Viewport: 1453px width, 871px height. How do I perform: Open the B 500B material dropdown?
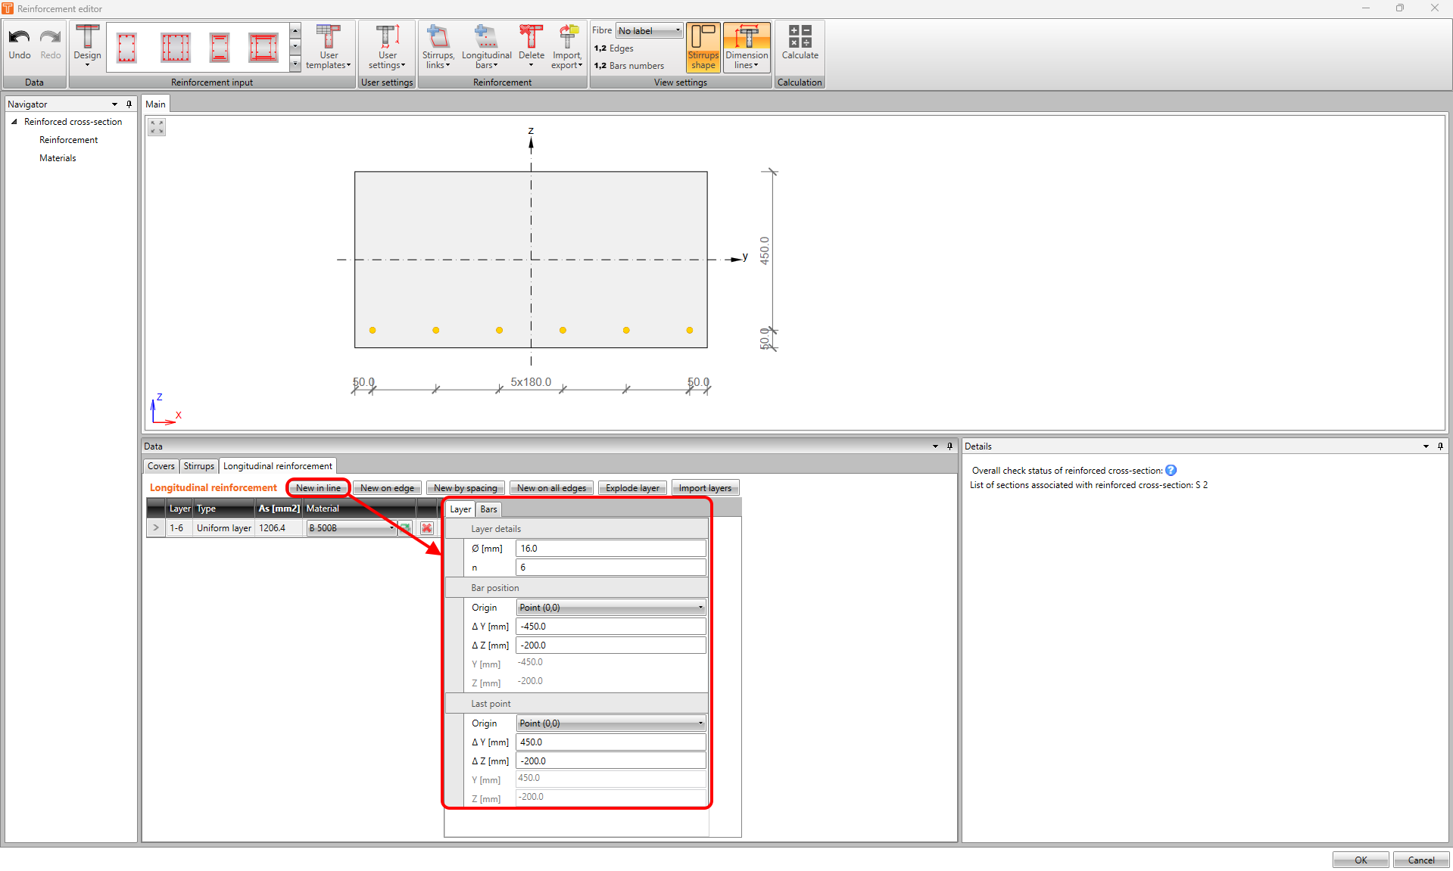pos(391,527)
